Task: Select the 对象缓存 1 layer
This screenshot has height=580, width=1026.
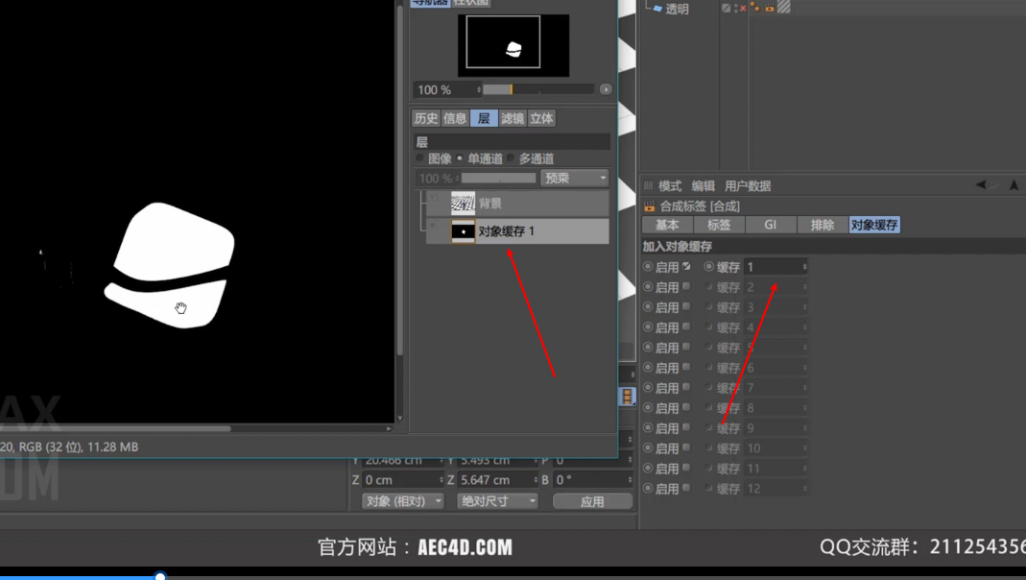Action: [517, 231]
